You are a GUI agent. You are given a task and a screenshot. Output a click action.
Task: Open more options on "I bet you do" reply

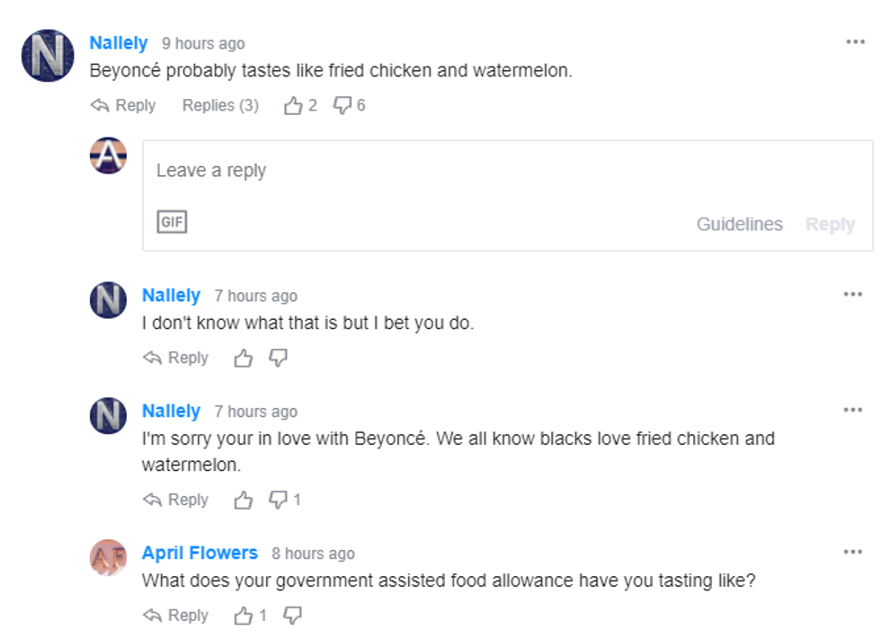point(852,294)
